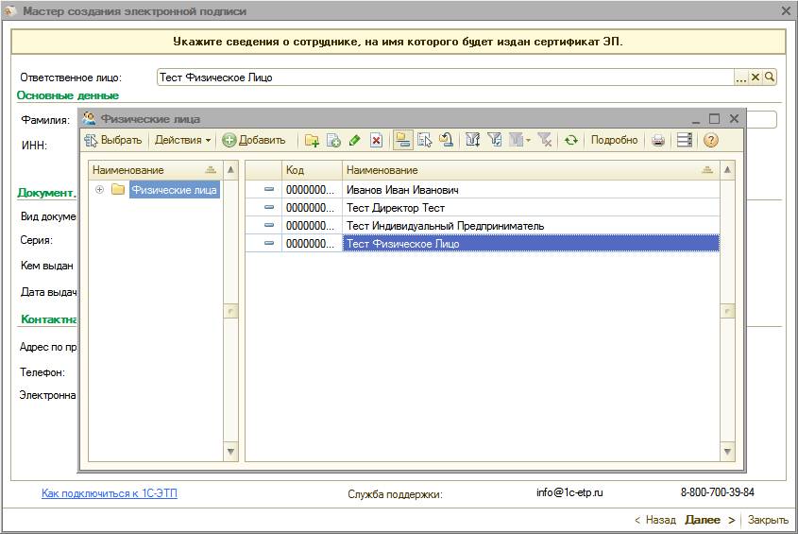Viewport: 798px width, 534px height.
Task: Click the list settings icon
Action: pyautogui.click(x=685, y=140)
